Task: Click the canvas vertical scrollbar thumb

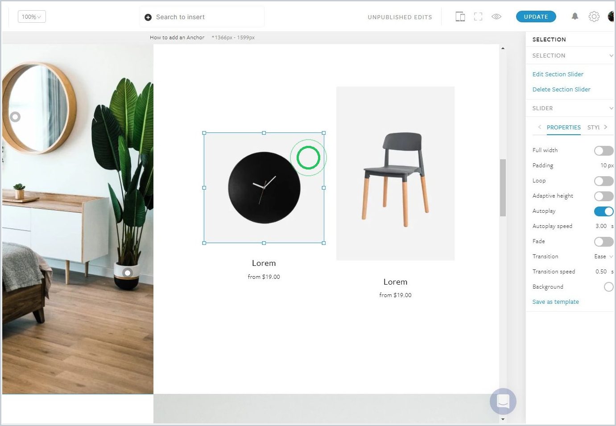Action: (x=503, y=188)
